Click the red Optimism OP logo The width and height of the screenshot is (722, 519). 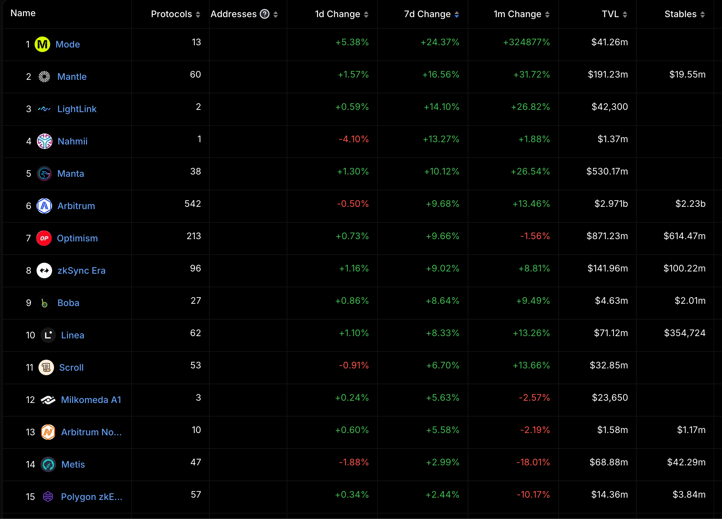click(44, 238)
